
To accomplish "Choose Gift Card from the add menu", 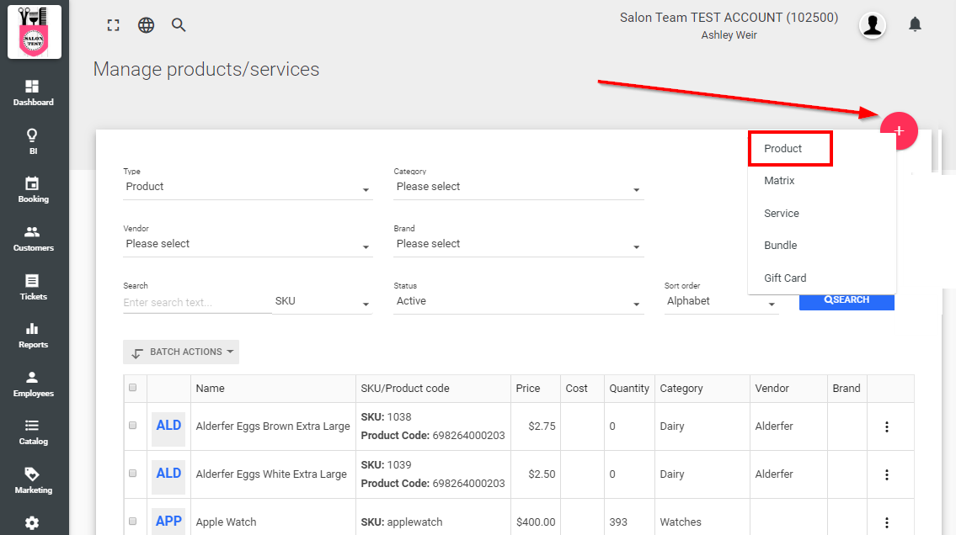I will [x=785, y=278].
